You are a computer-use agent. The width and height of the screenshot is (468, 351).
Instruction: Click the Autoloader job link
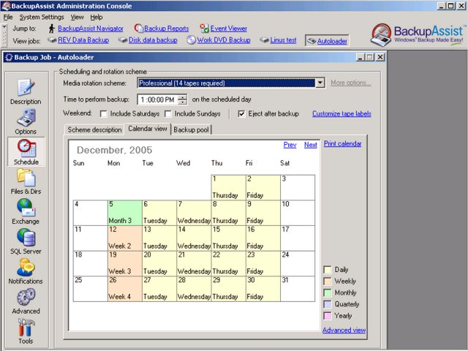[332, 41]
